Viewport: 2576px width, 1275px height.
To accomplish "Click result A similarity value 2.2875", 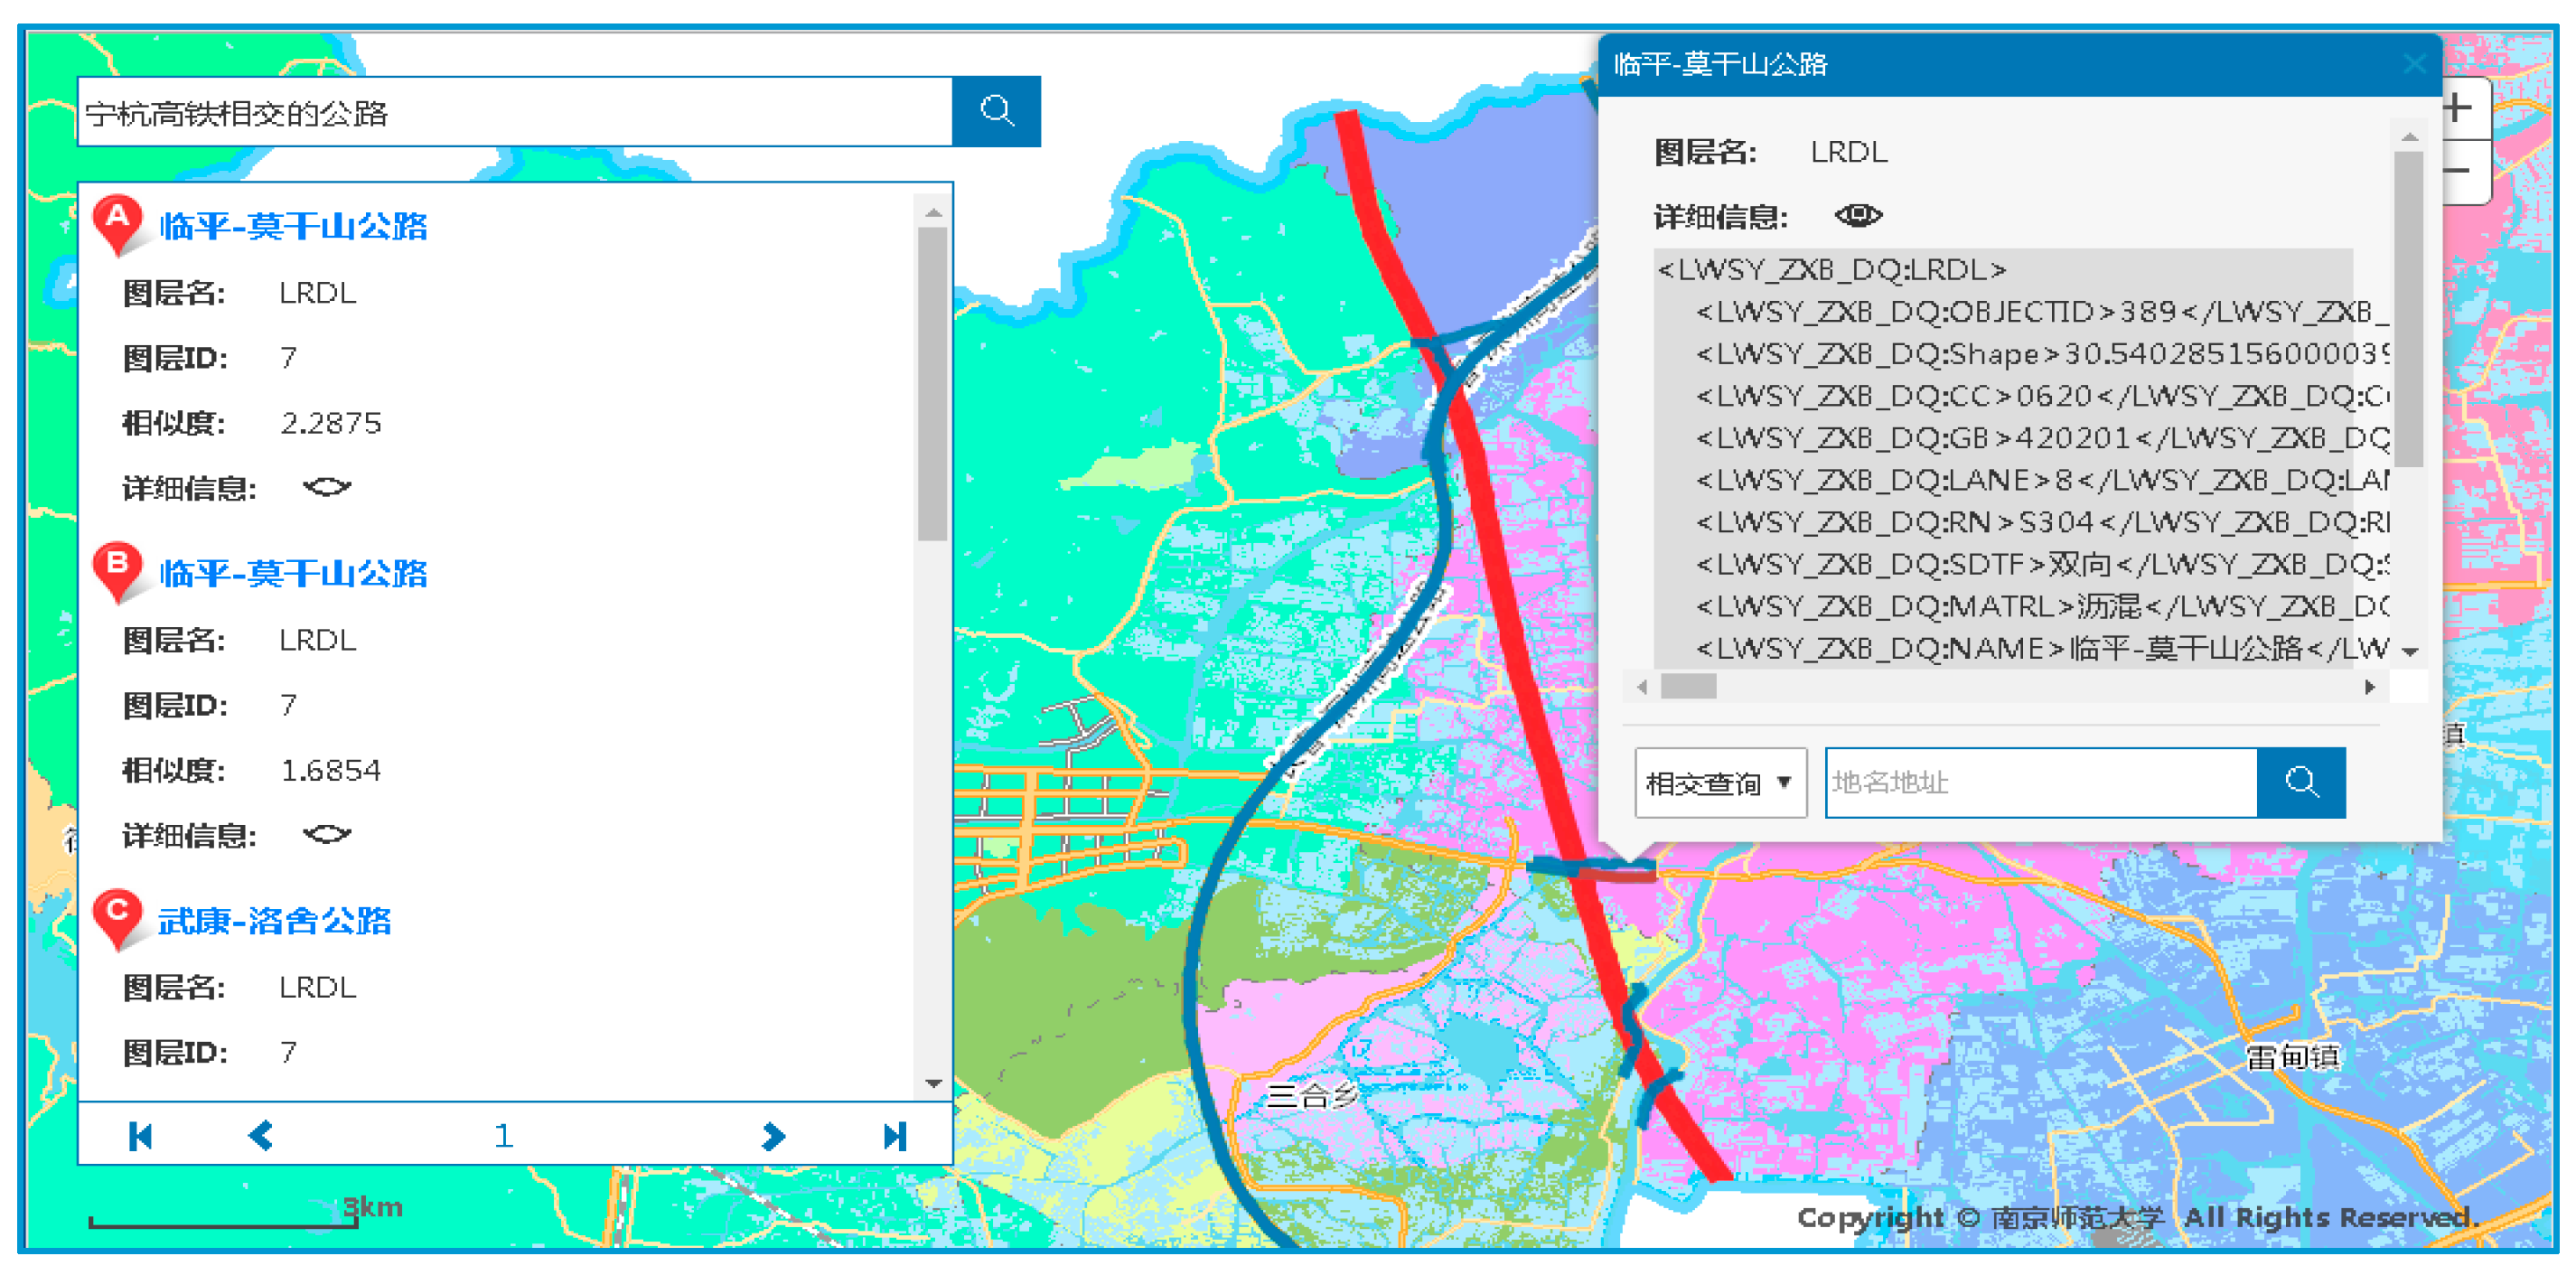I will [331, 423].
